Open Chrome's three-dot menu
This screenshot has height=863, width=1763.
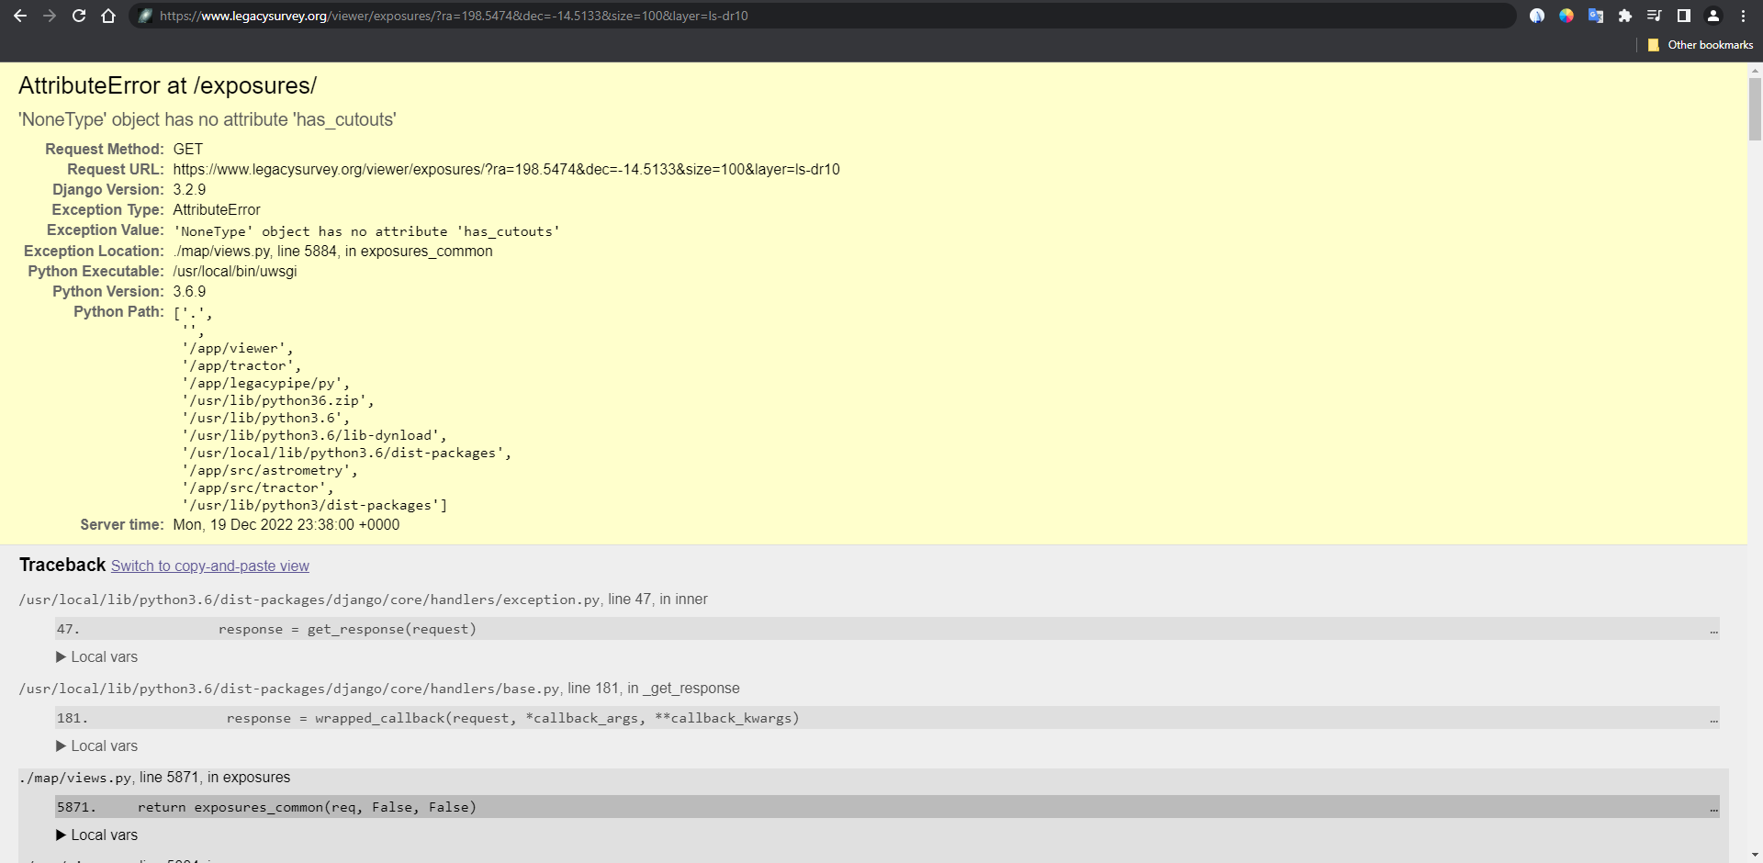click(1743, 16)
